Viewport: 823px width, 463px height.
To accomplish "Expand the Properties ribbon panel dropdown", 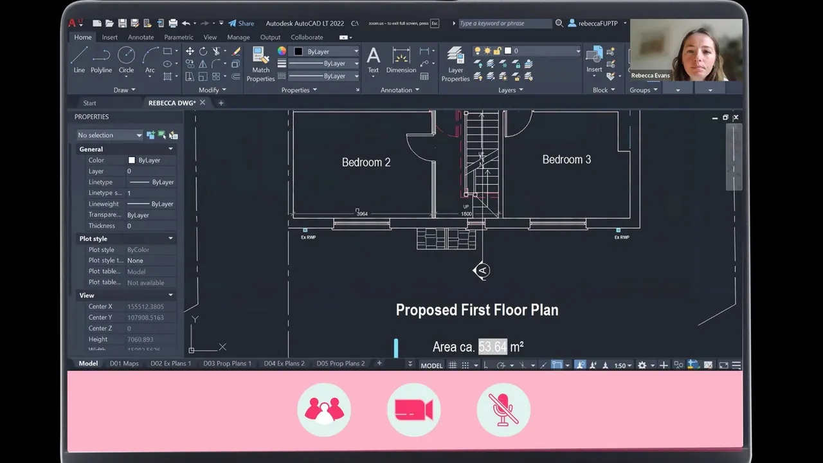I will click(299, 90).
